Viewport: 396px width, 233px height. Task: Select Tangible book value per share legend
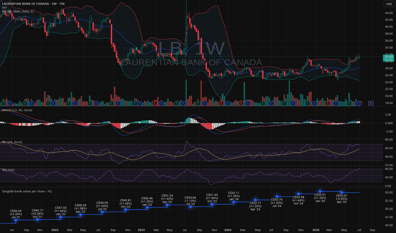[x=27, y=191]
